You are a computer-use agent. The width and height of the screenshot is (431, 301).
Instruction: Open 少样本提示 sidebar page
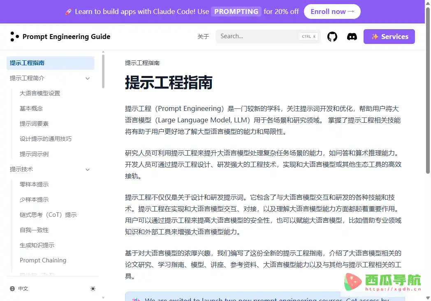(34, 200)
